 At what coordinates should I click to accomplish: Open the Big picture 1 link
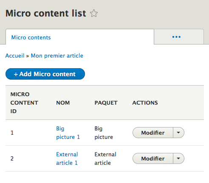[68, 133]
